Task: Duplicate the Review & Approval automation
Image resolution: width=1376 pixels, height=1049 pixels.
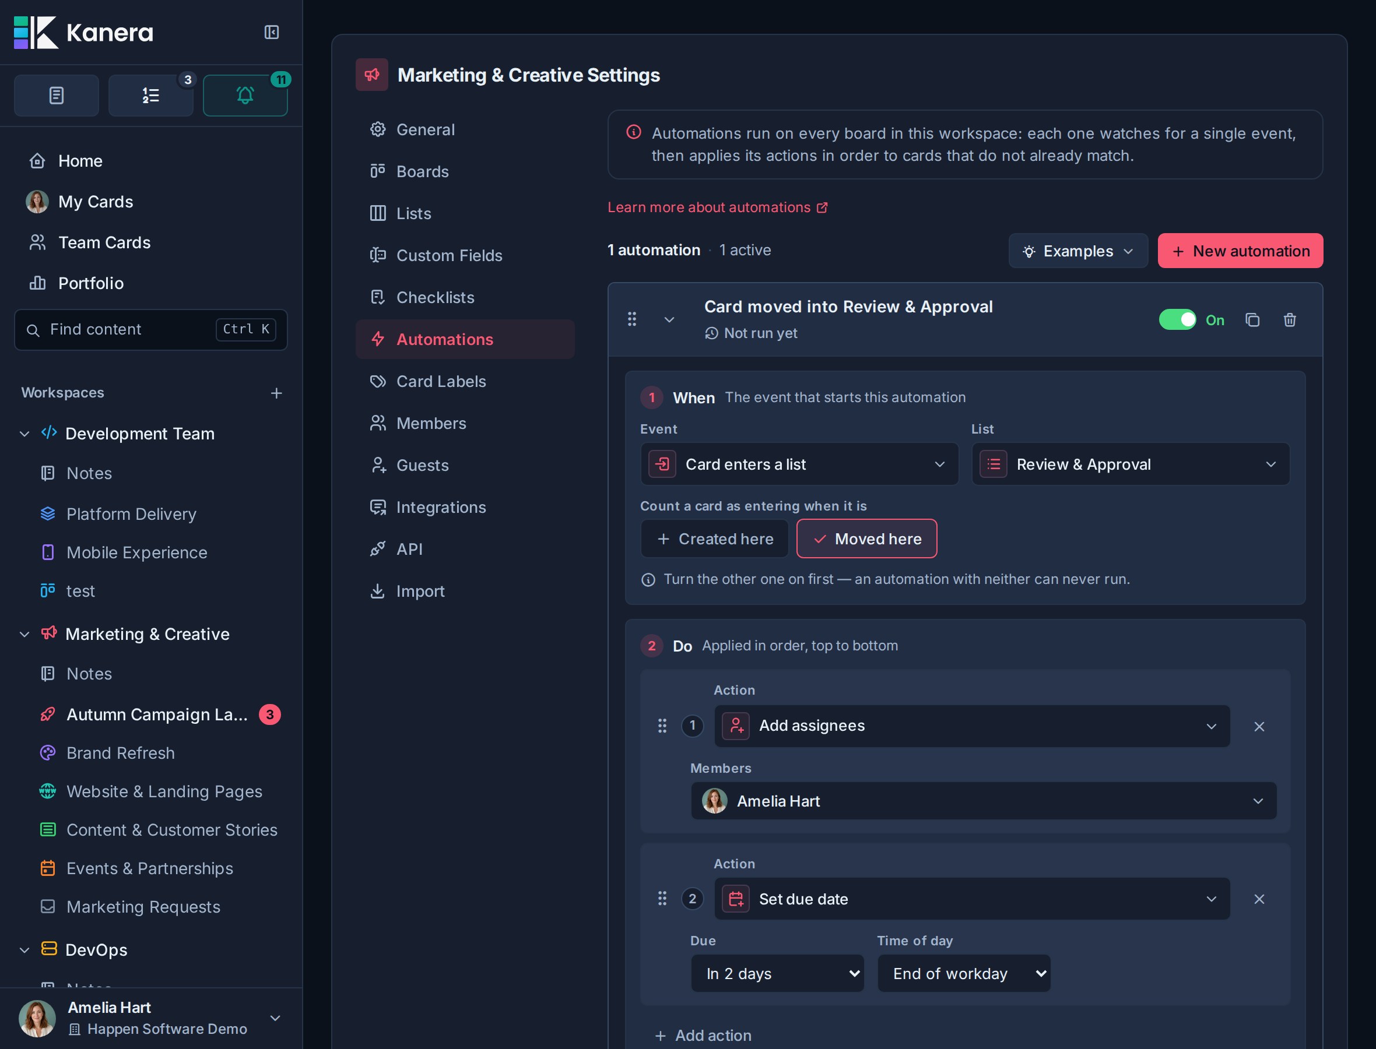Action: click(x=1252, y=320)
